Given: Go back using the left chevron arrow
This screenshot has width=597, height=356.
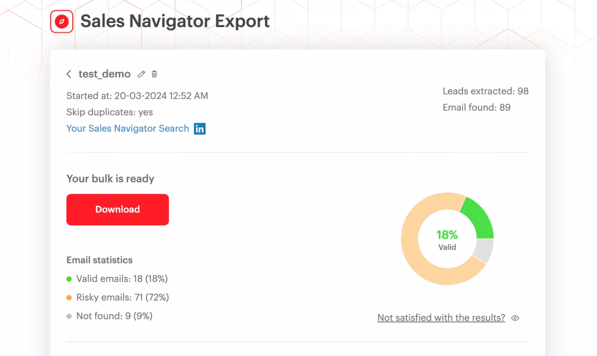Looking at the screenshot, I should click(x=69, y=74).
